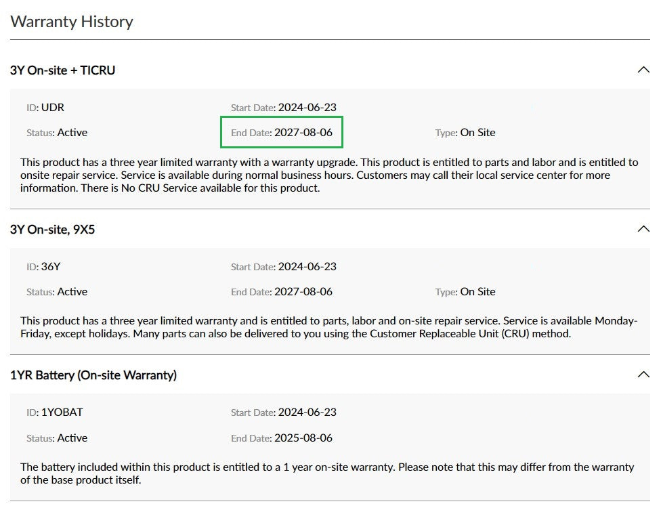Click Start Date in the 9X5 section
This screenshot has width=661, height=508.
coord(284,266)
